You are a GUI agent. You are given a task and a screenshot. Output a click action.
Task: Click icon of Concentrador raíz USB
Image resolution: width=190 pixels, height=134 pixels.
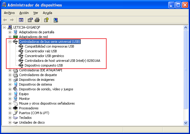21,51
